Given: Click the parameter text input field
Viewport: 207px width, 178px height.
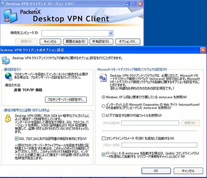Looking at the screenshot, I should pos(159,145).
